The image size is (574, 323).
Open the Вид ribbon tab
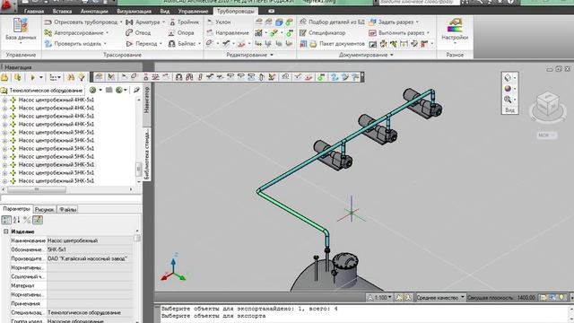click(165, 11)
